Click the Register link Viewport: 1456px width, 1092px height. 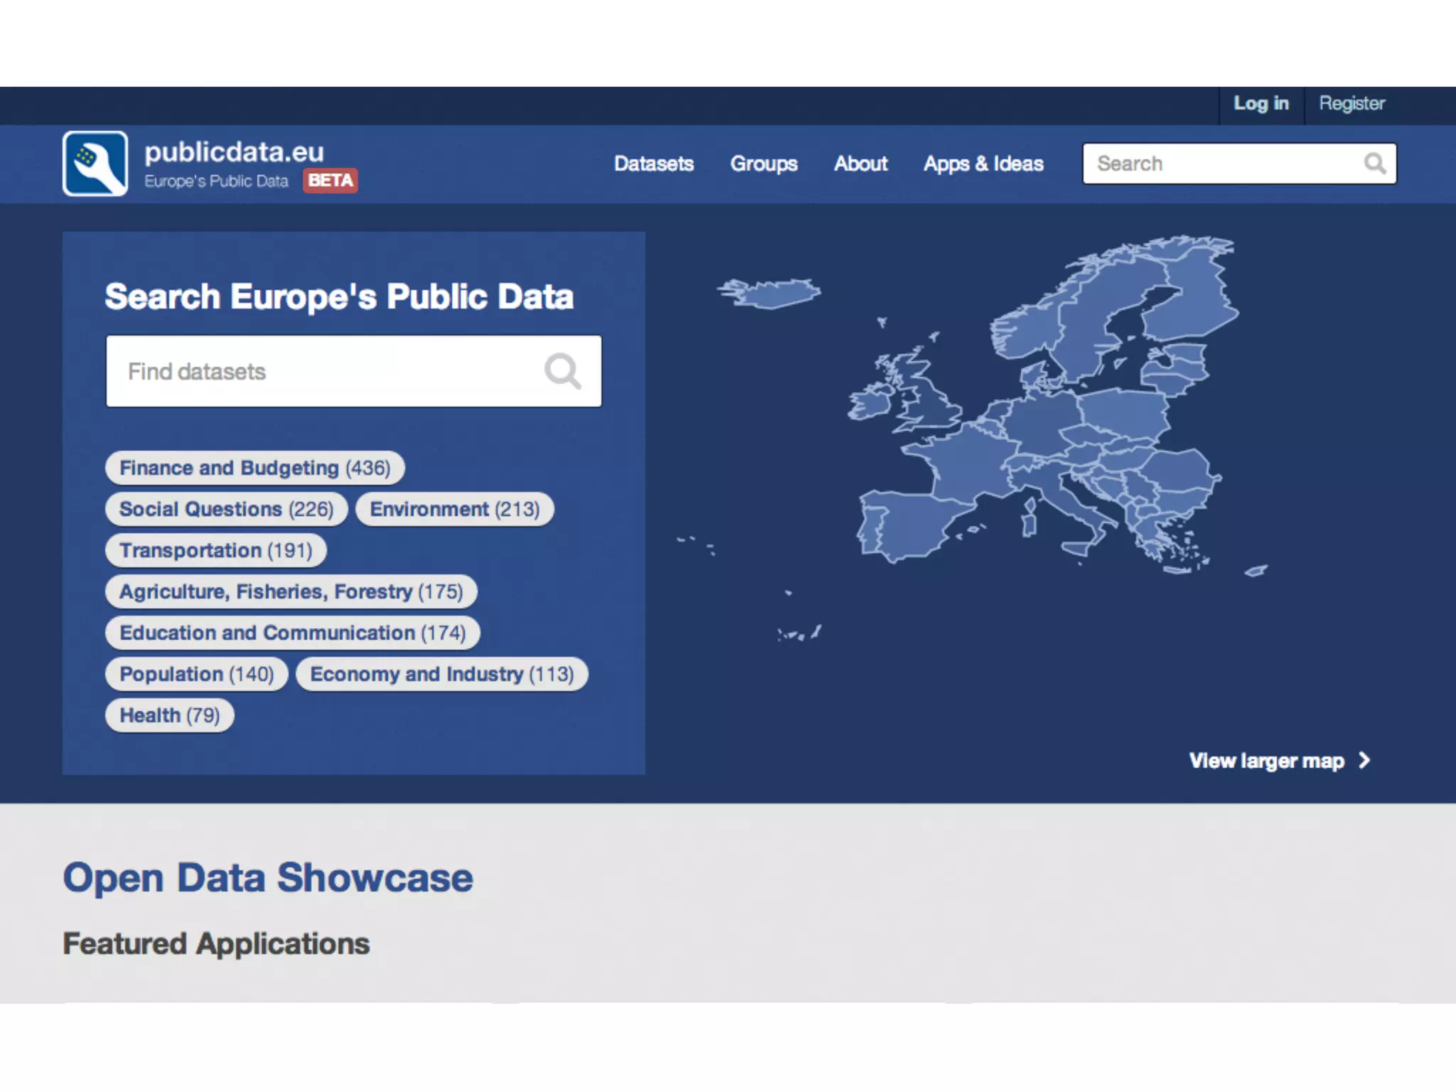pyautogui.click(x=1351, y=104)
